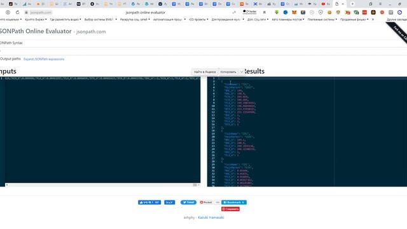Reload the page with the refresh icon
Image resolution: width=407 pixels, height=229 pixels.
17,12
